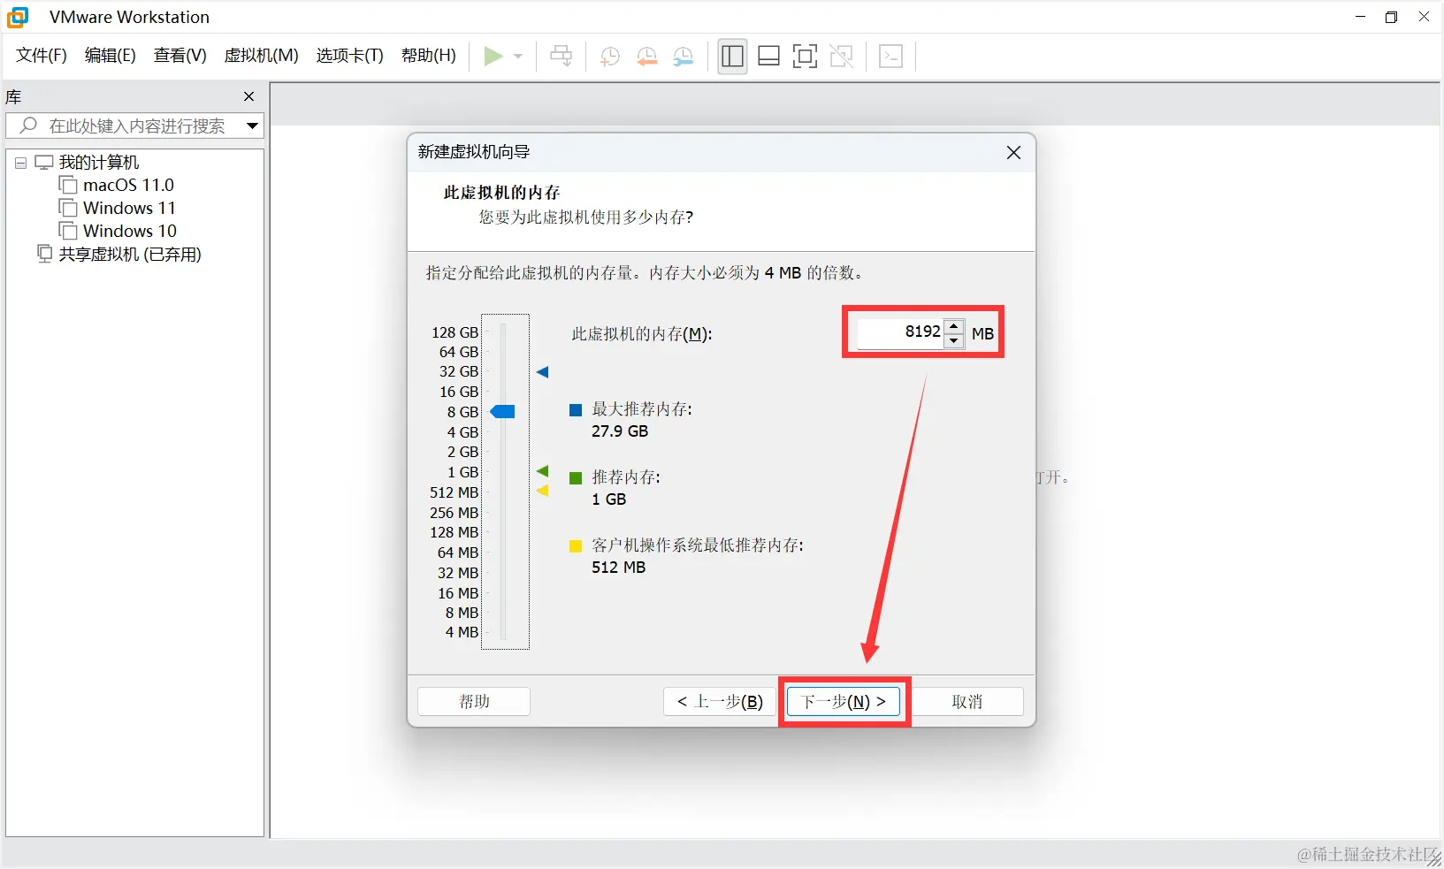
Task: Click the 512 MB minimum memory value under legend
Action: click(x=619, y=568)
